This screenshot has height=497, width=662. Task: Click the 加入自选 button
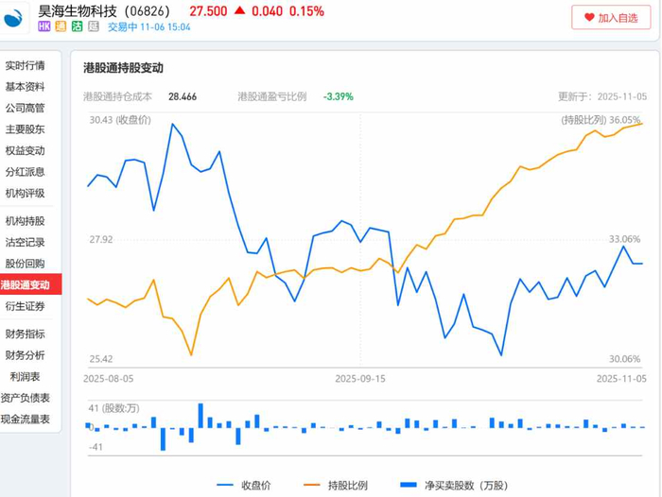(x=611, y=18)
